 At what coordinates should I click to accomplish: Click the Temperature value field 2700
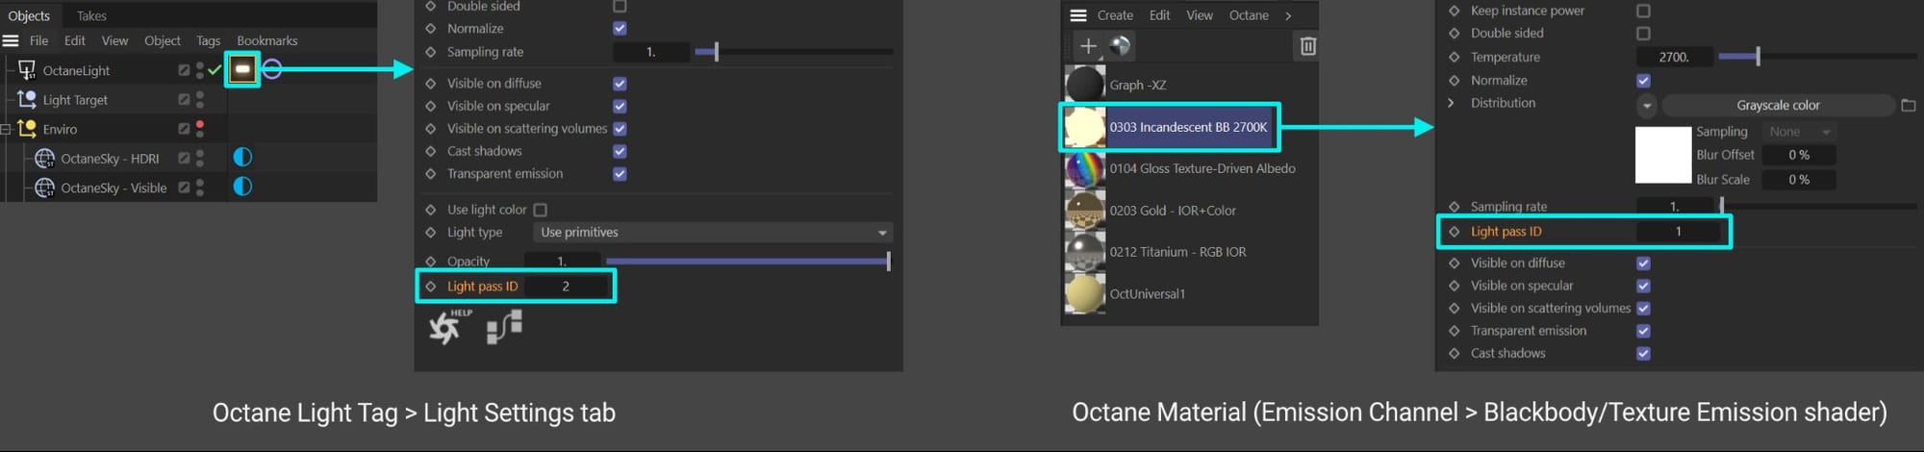click(x=1675, y=57)
